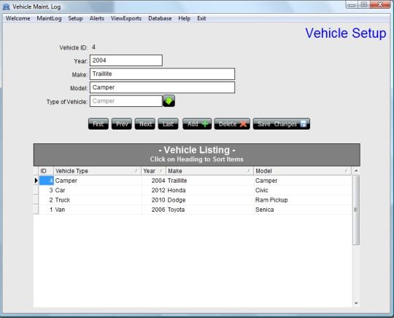Viewport: 394px width, 318px height.
Task: Click the listing vertical scrollbar thumb
Action: [x=356, y=210]
